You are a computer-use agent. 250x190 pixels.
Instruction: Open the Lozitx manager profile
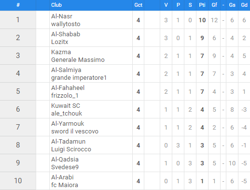(60, 42)
